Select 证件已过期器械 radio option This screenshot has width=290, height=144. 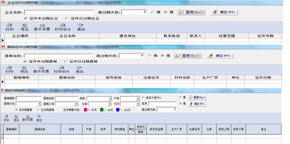point(66,61)
